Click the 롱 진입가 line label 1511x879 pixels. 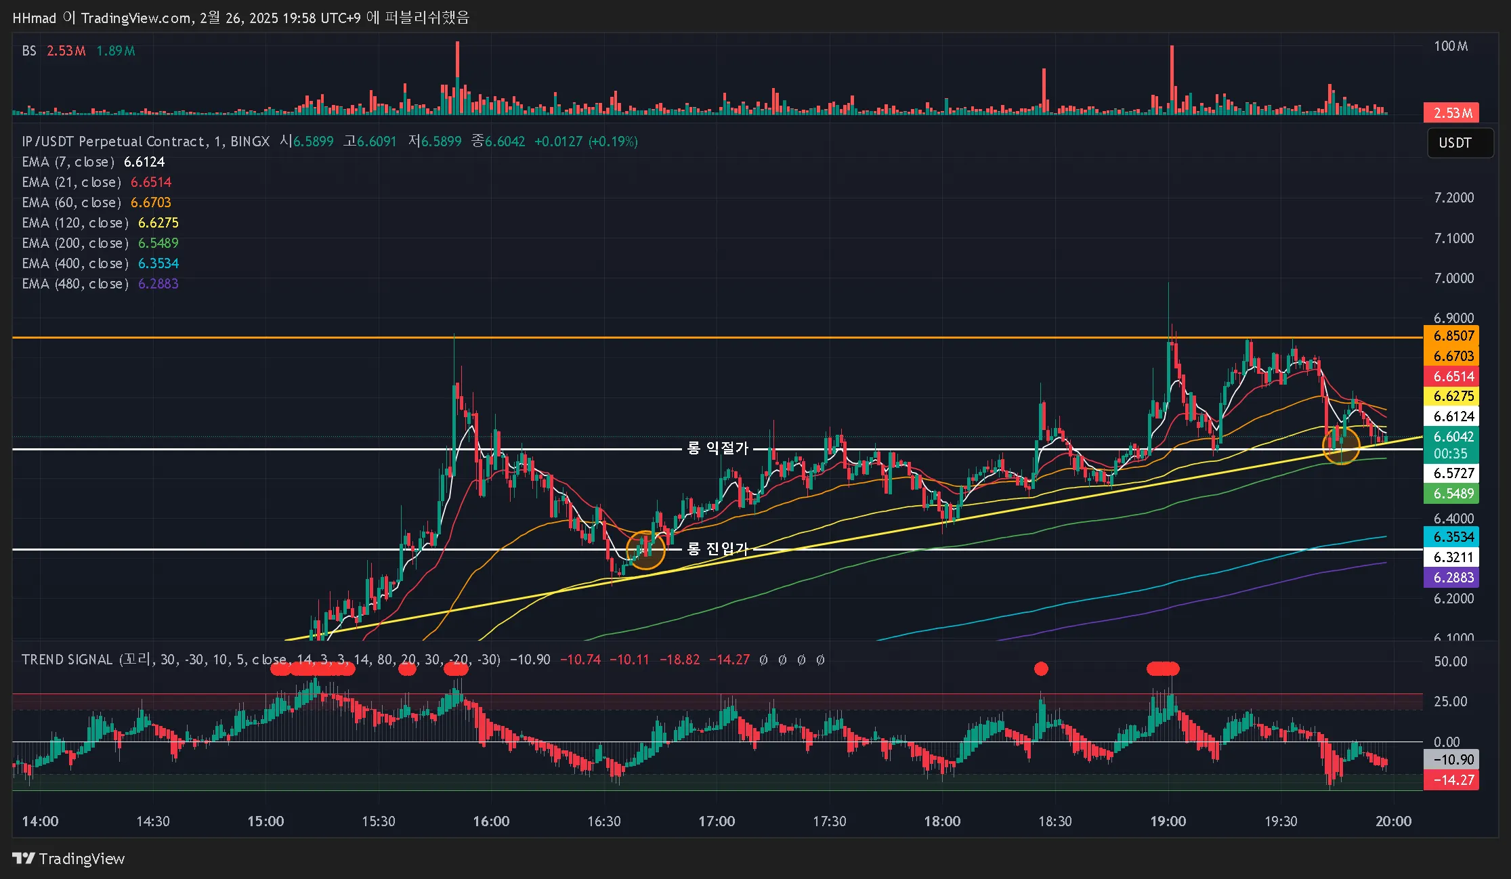tap(717, 549)
